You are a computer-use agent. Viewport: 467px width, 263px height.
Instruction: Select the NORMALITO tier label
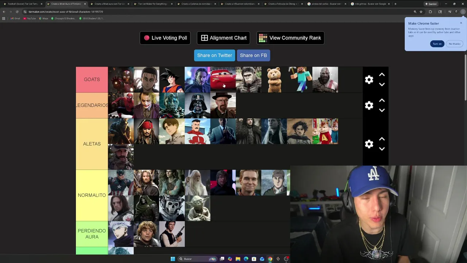[x=92, y=195]
